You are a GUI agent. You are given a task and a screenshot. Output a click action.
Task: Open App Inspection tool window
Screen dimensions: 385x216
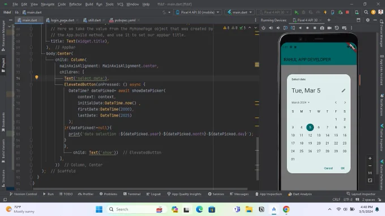[268, 194]
